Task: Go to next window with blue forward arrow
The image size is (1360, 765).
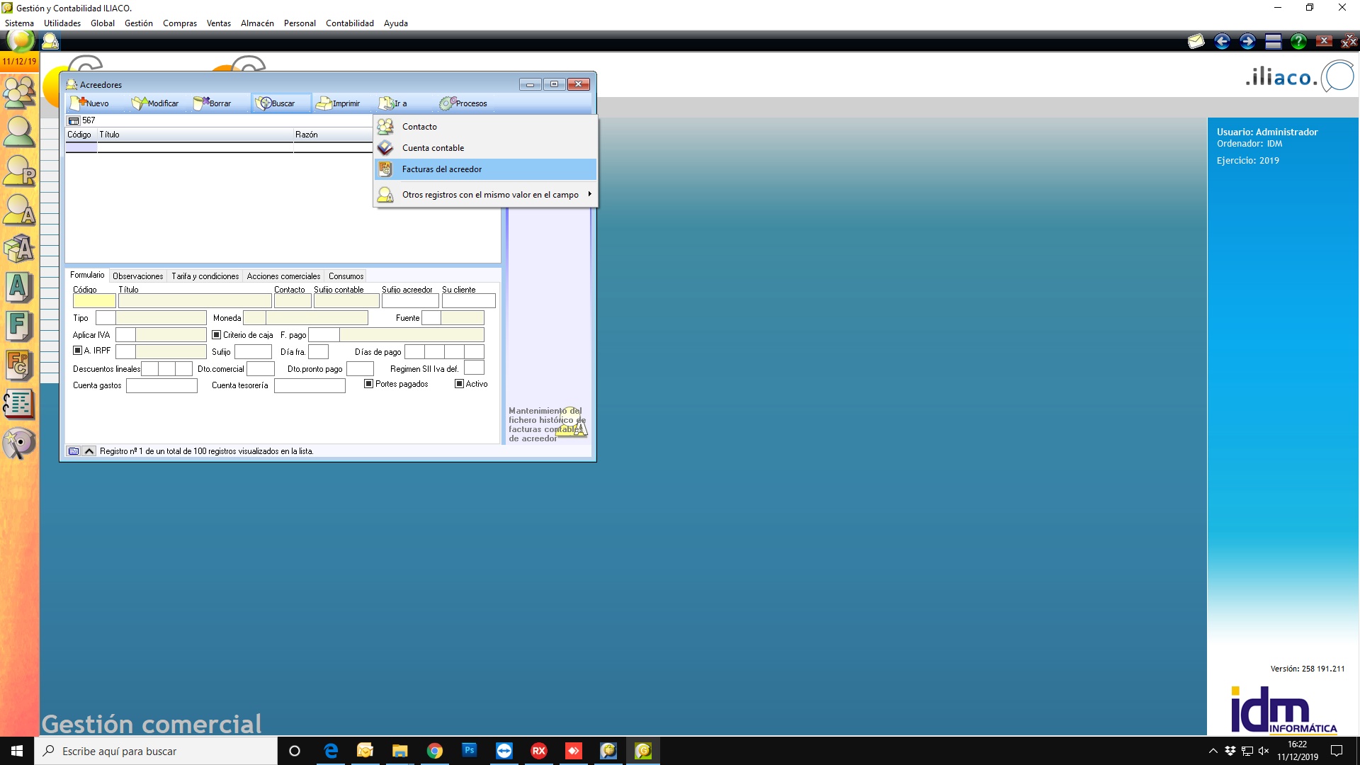Action: click(1247, 42)
